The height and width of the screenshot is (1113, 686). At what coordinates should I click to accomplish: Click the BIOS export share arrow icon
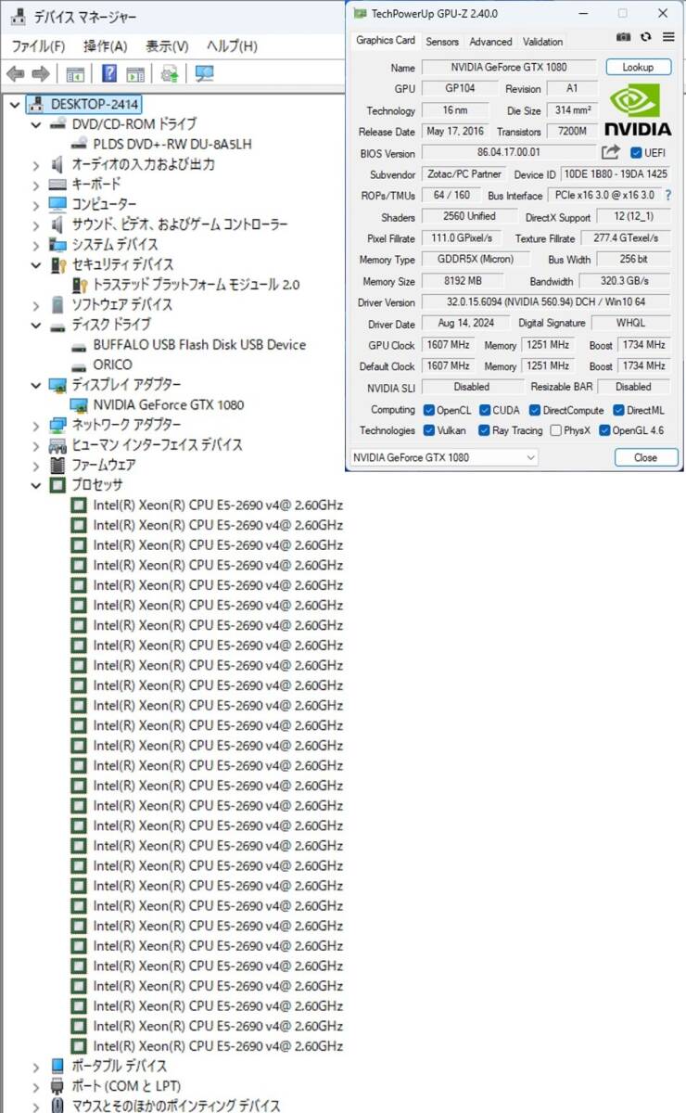click(x=610, y=152)
